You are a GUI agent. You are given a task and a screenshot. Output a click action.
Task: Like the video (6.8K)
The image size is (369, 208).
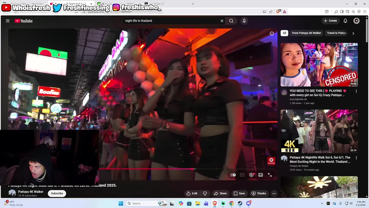pyautogui.click(x=192, y=194)
